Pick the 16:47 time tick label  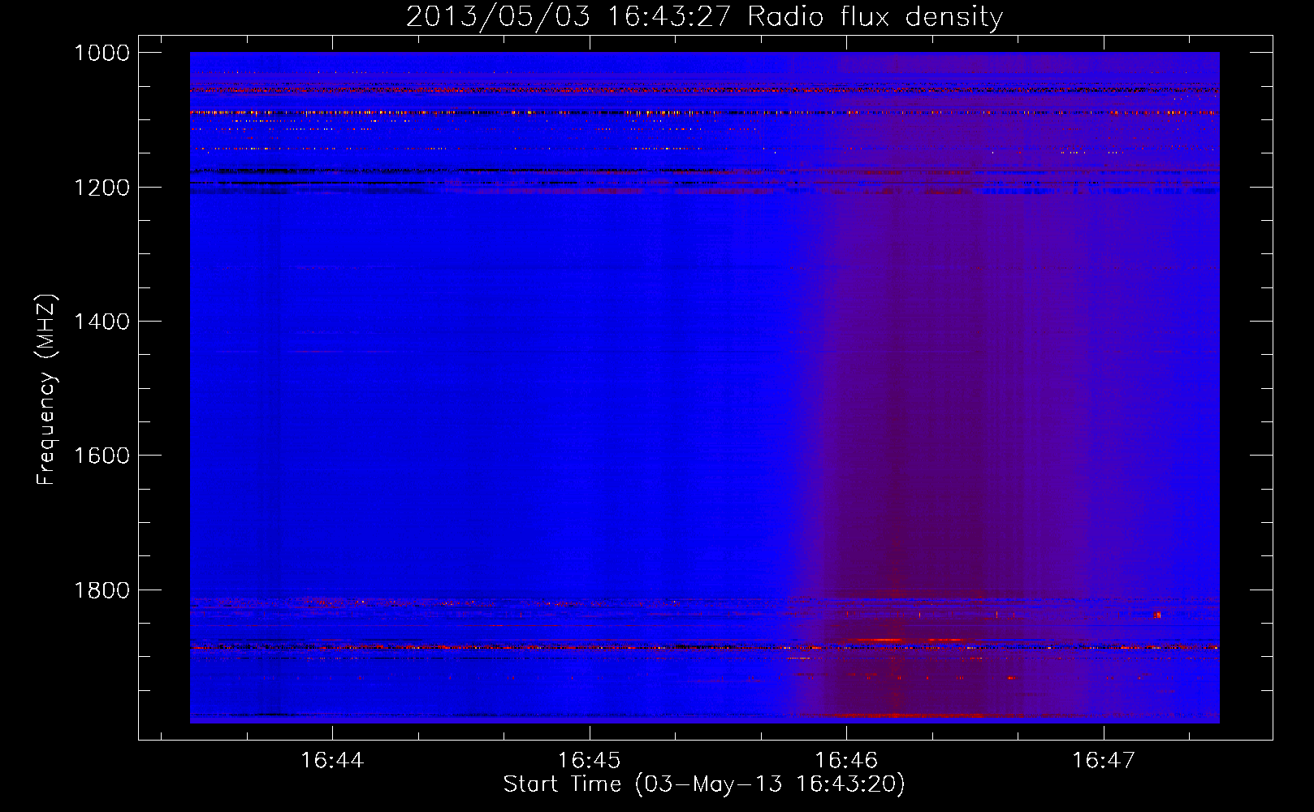pos(1104,760)
